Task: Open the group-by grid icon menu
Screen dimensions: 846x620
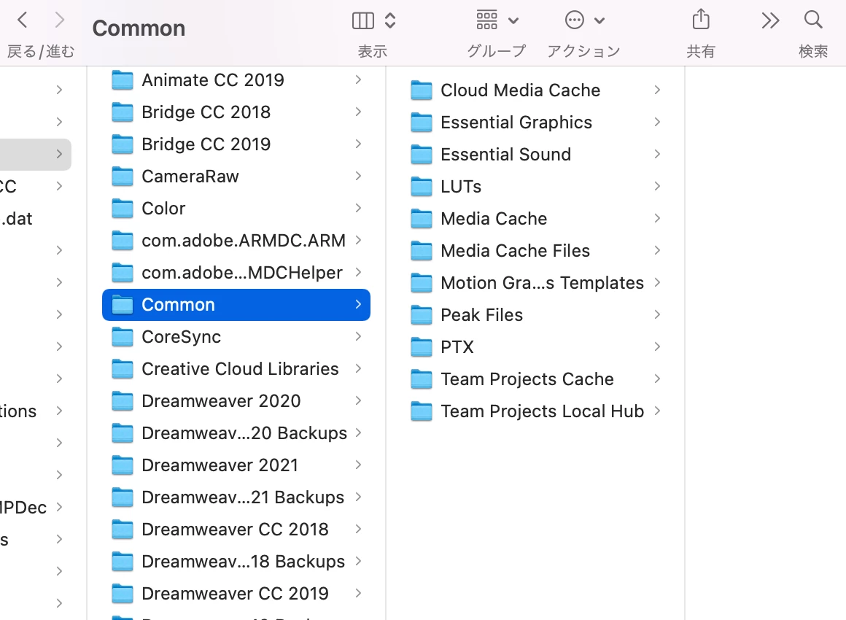Action: [486, 20]
